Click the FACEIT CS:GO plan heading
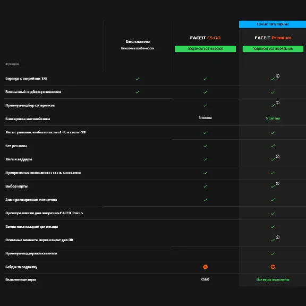The height and width of the screenshot is (306, 306). 205,38
